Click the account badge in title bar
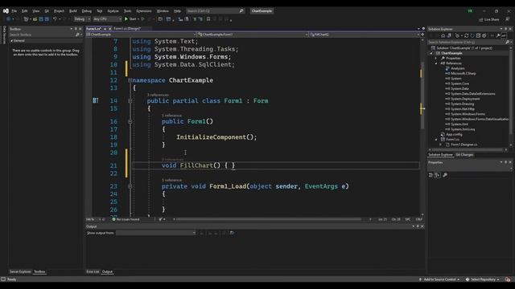The image size is (515, 289). (x=470, y=10)
